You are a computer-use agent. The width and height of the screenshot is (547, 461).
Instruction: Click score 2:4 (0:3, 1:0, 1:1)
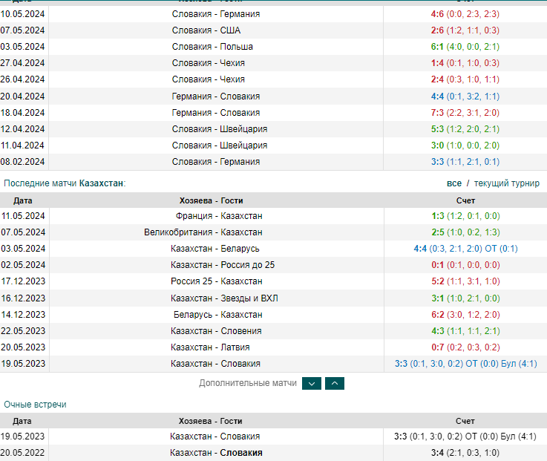click(465, 79)
